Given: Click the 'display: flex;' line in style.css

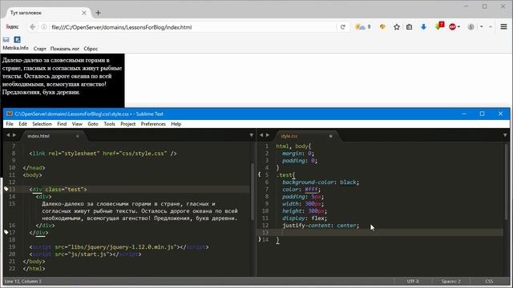Looking at the screenshot, I should pyautogui.click(x=305, y=218).
